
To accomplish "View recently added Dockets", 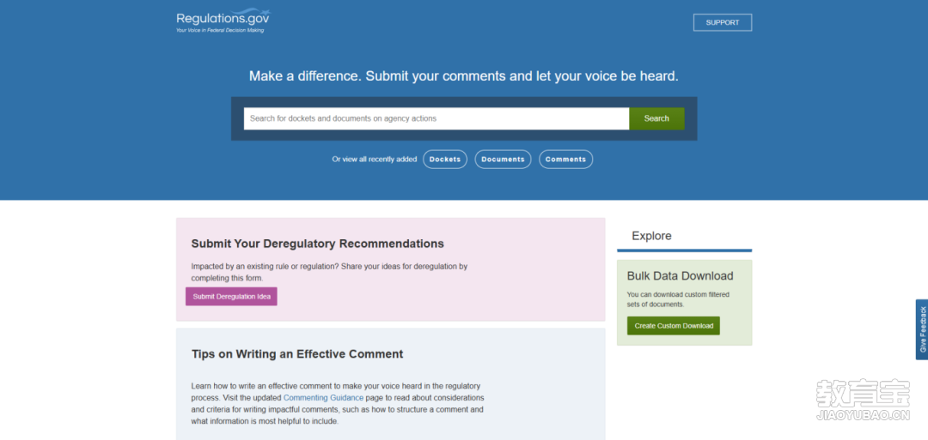I will (445, 160).
